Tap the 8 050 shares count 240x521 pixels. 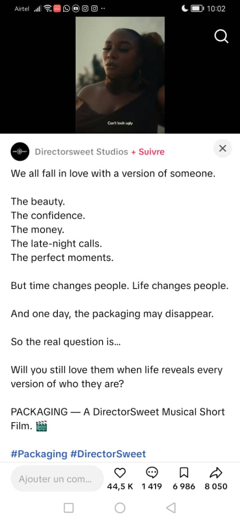coord(216,486)
